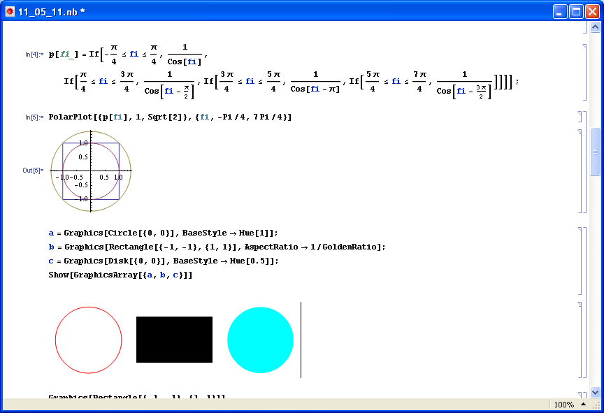Viewport: 604px width, 413px height.
Task: Click the Mathematica notebook icon in title bar
Action: click(x=10, y=12)
